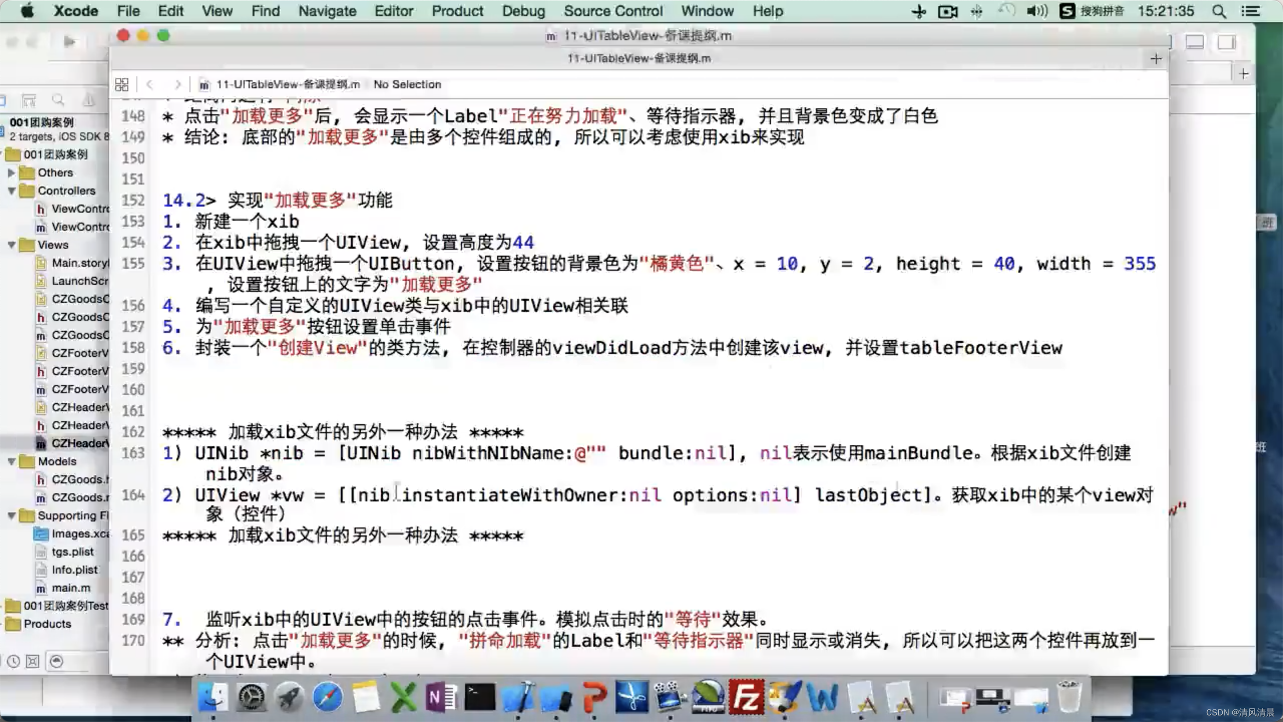Open the Symbol navigator icon
This screenshot has width=1283, height=722.
point(29,100)
